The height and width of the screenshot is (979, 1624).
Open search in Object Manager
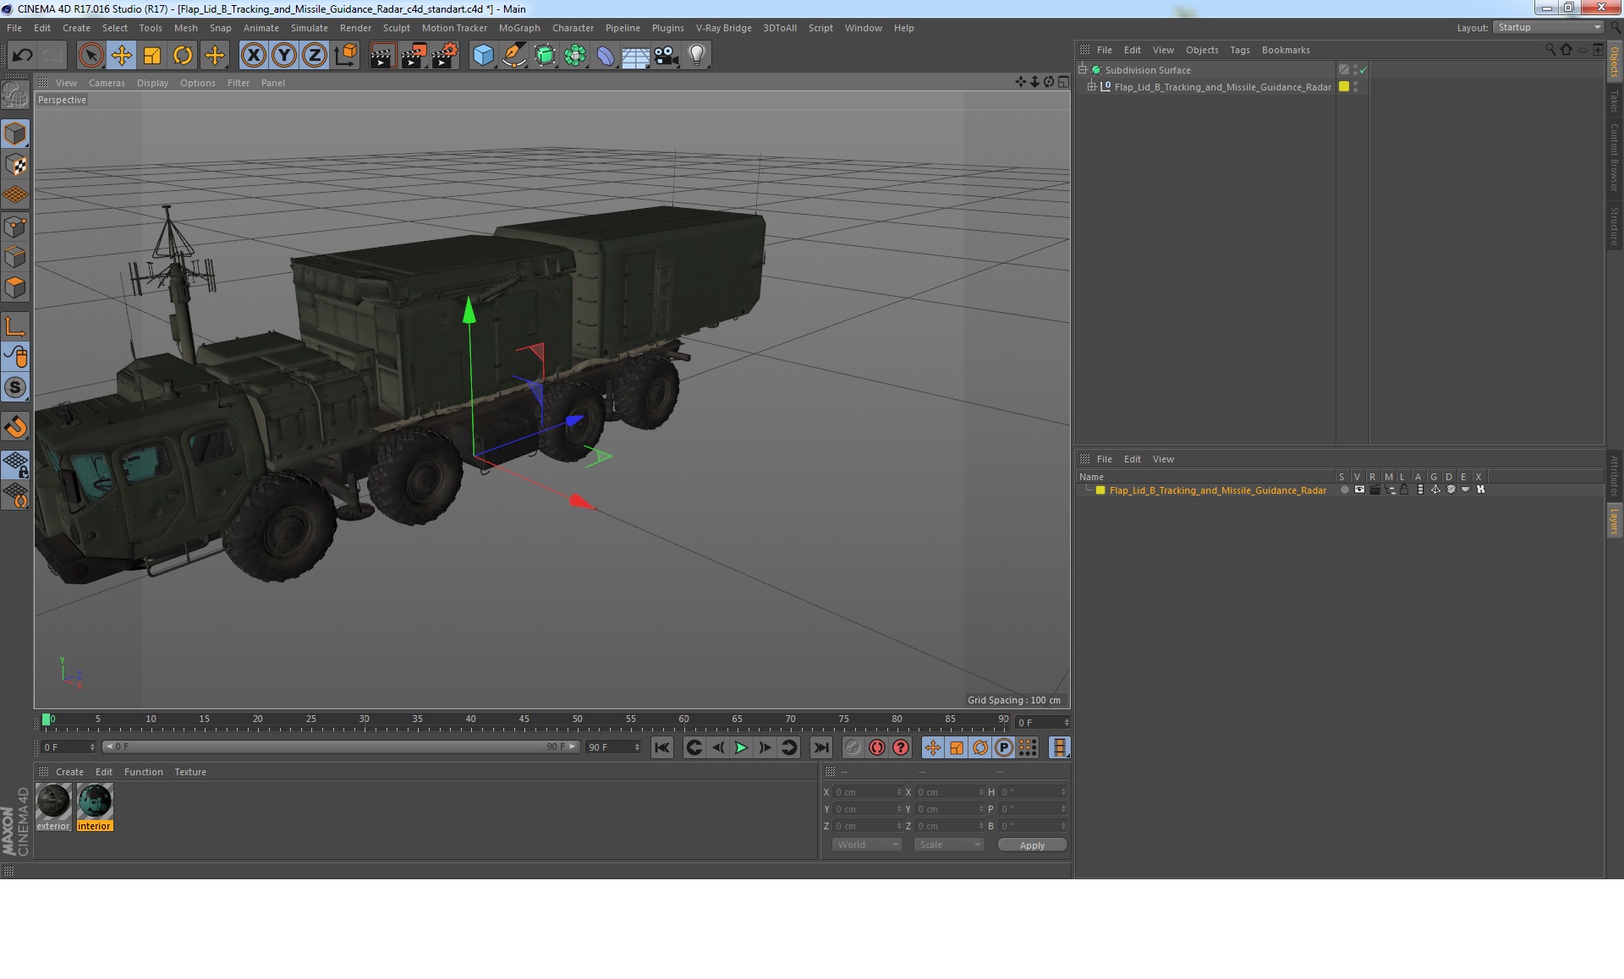[1550, 49]
